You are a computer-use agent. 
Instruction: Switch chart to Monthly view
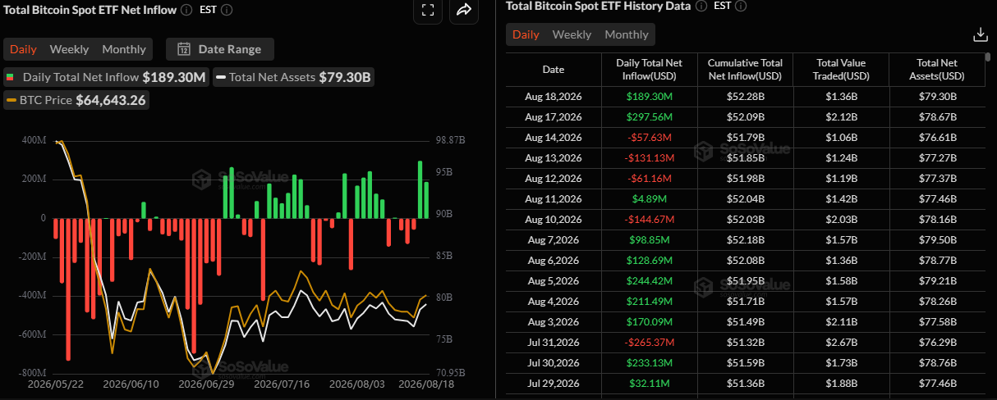pyautogui.click(x=124, y=49)
